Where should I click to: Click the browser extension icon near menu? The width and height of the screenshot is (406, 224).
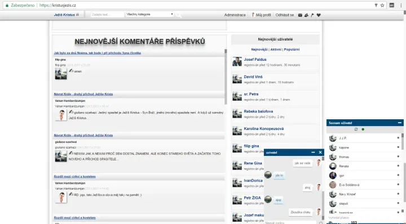click(x=392, y=5)
